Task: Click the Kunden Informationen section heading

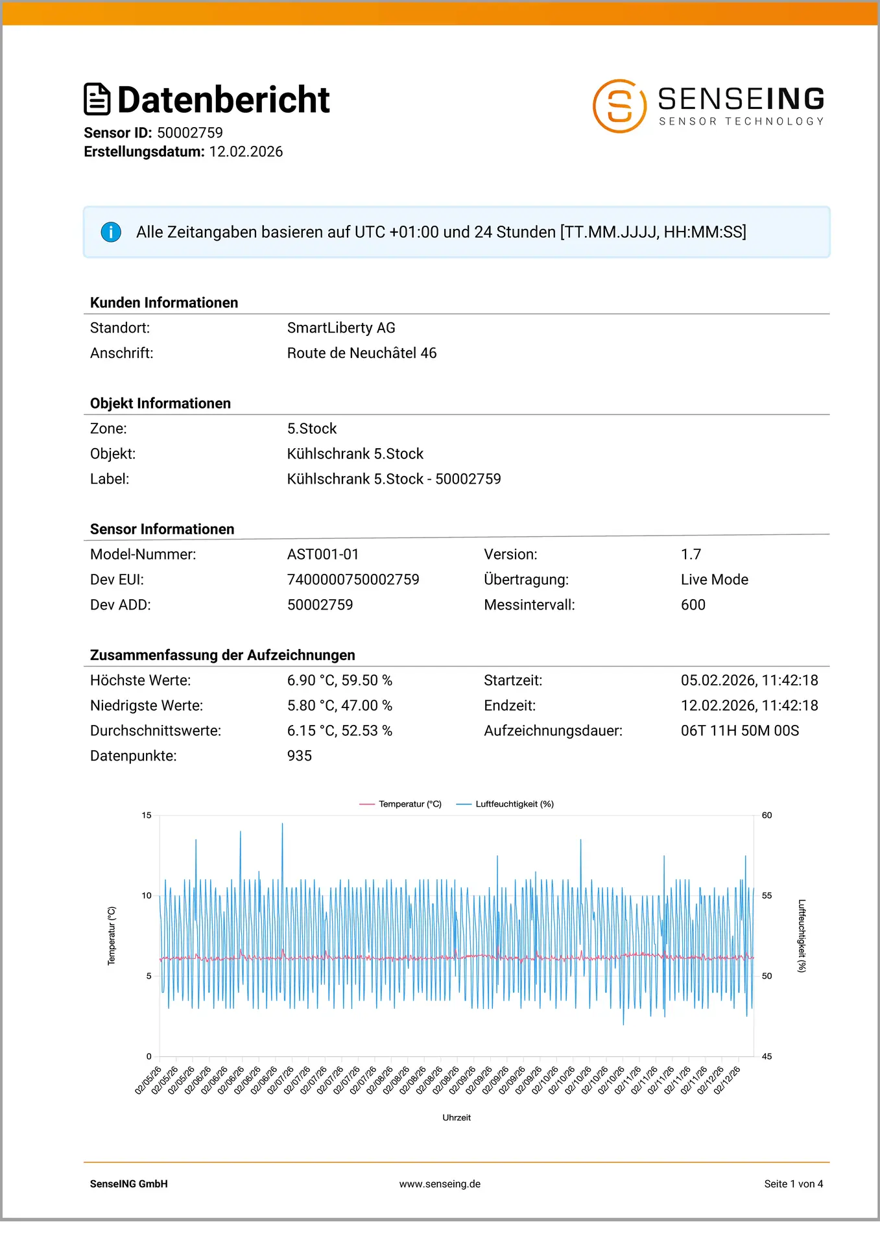Action: tap(164, 303)
